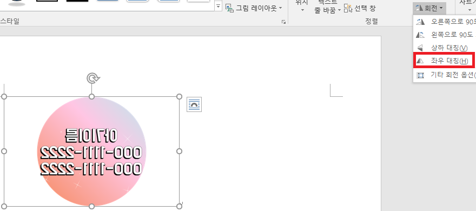476x211 pixels.
Task: Click the top-right corner sizing handle
Action: click(x=179, y=96)
